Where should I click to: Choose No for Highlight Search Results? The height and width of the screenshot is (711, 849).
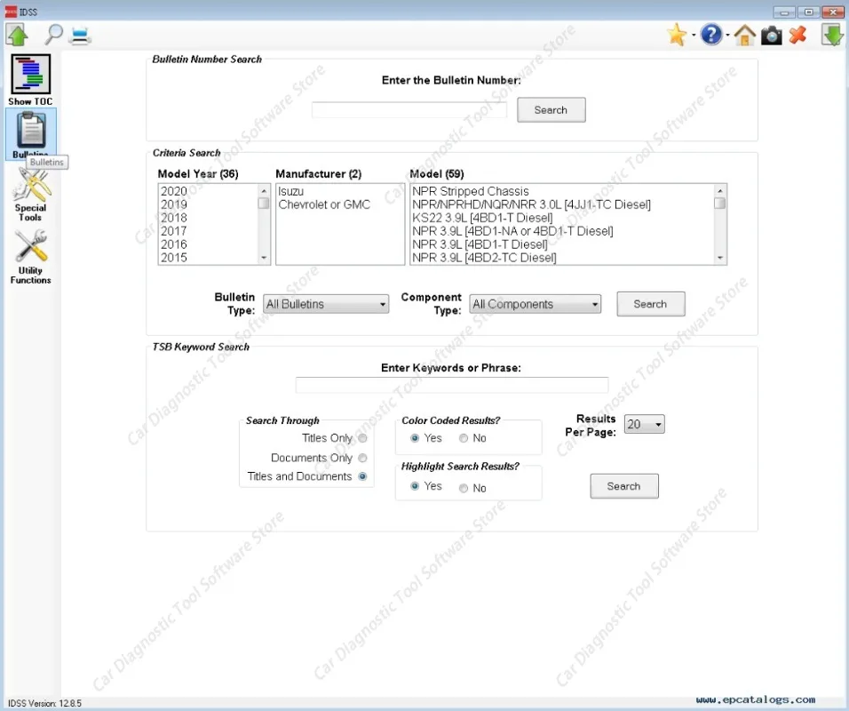coord(464,488)
